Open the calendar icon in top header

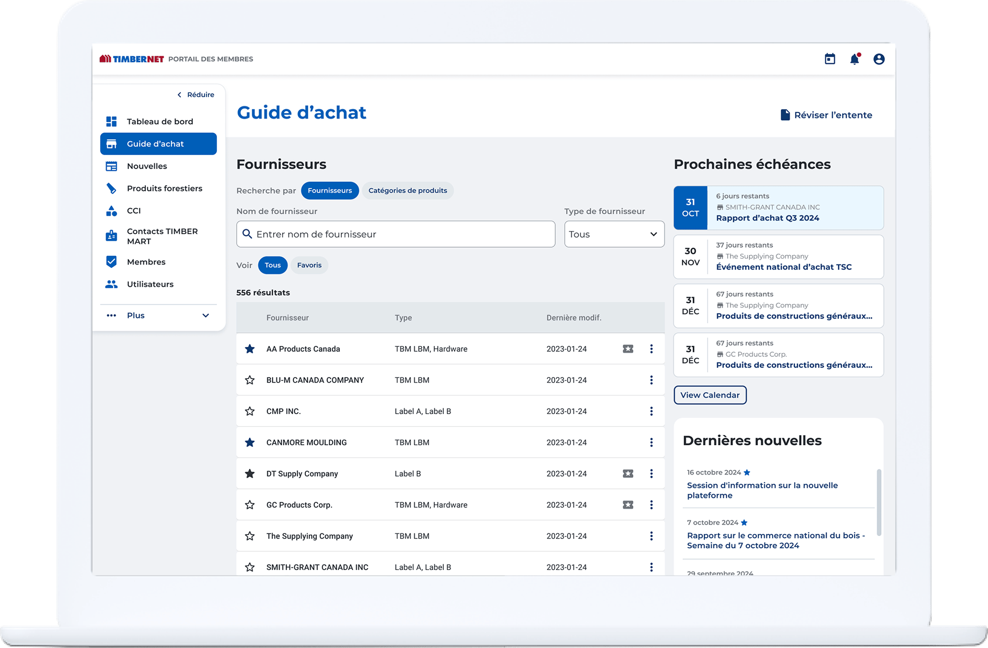pyautogui.click(x=830, y=59)
